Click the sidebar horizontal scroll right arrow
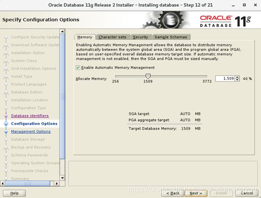Screen dimensions: 261x198 tap(57, 183)
